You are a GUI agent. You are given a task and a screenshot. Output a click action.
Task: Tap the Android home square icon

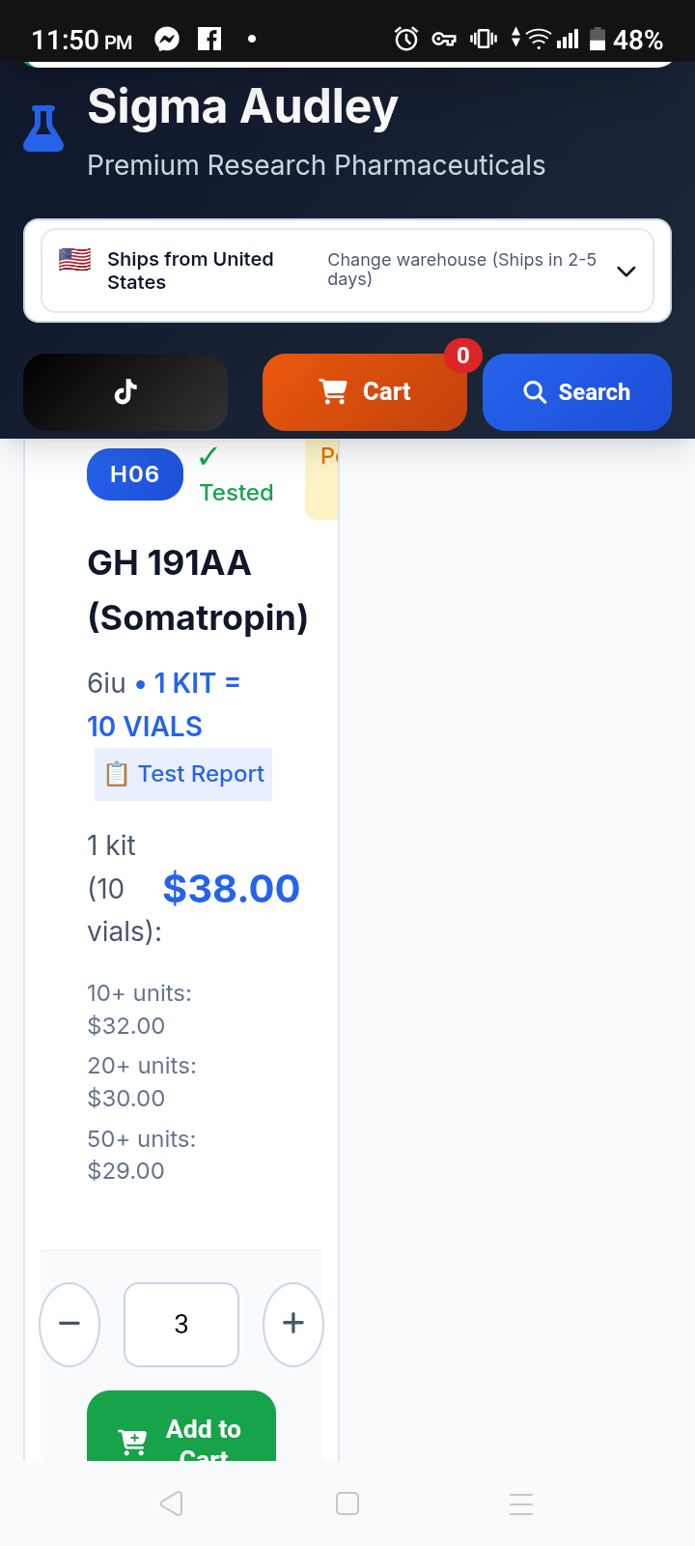347,1503
